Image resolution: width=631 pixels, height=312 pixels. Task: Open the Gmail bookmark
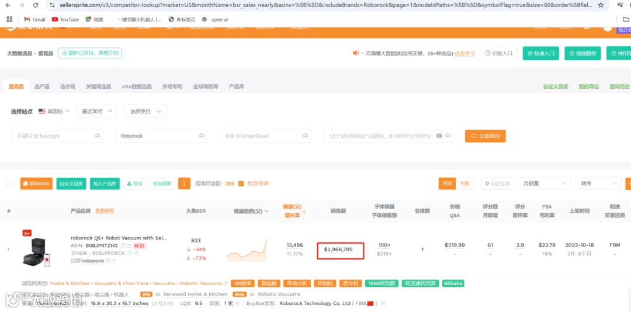click(35, 19)
